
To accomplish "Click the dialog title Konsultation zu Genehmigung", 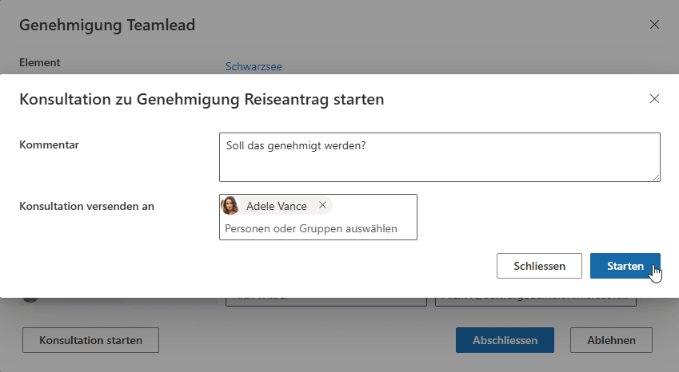I will click(202, 100).
